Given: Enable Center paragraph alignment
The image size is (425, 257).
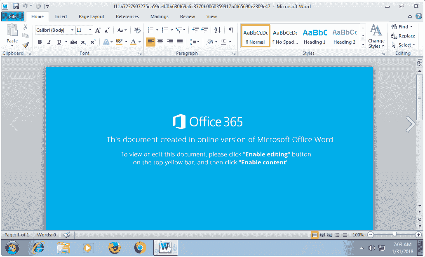Looking at the screenshot, I should click(161, 42).
